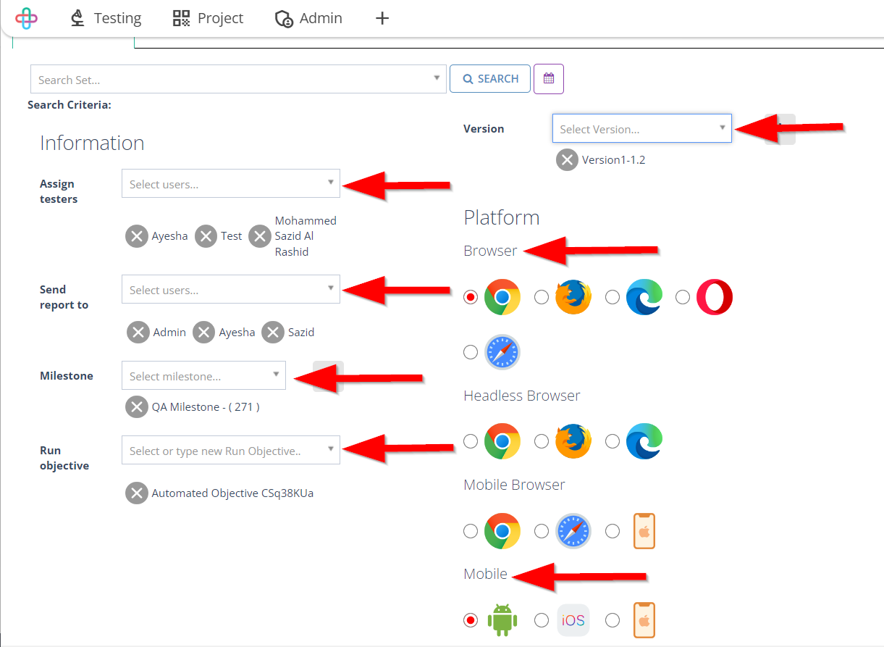Click Apple phone icon under Mobile Browser

pos(644,531)
